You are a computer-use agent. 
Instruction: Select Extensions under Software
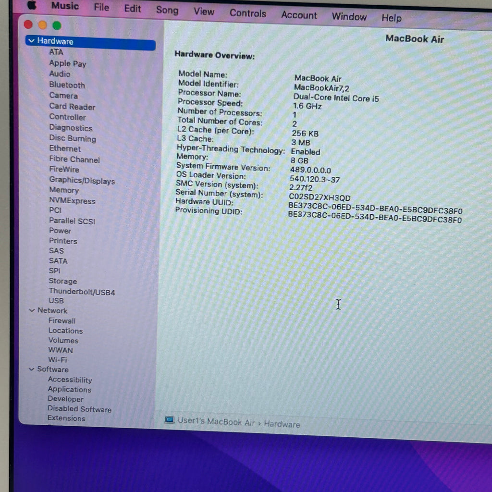pos(66,418)
